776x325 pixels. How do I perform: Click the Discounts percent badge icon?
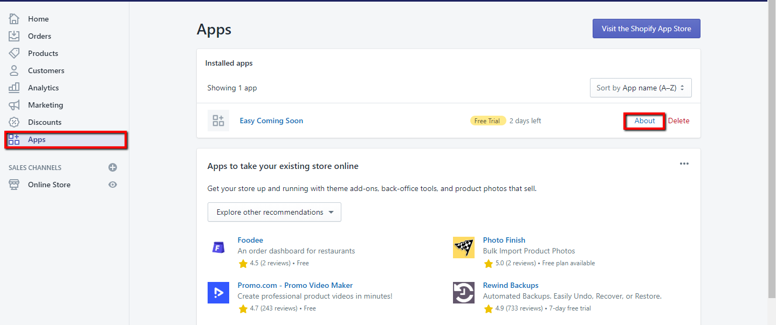coord(14,122)
